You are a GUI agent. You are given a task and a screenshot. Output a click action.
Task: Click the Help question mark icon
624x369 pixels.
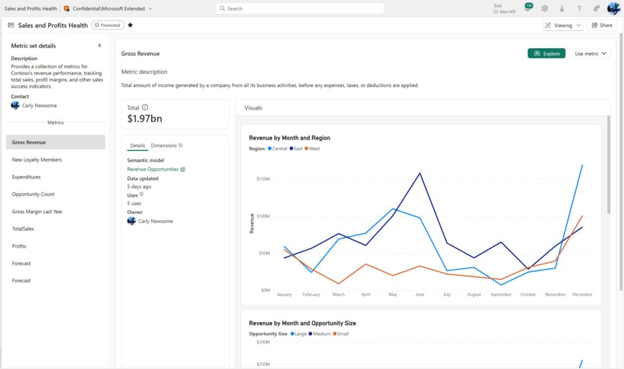[580, 9]
